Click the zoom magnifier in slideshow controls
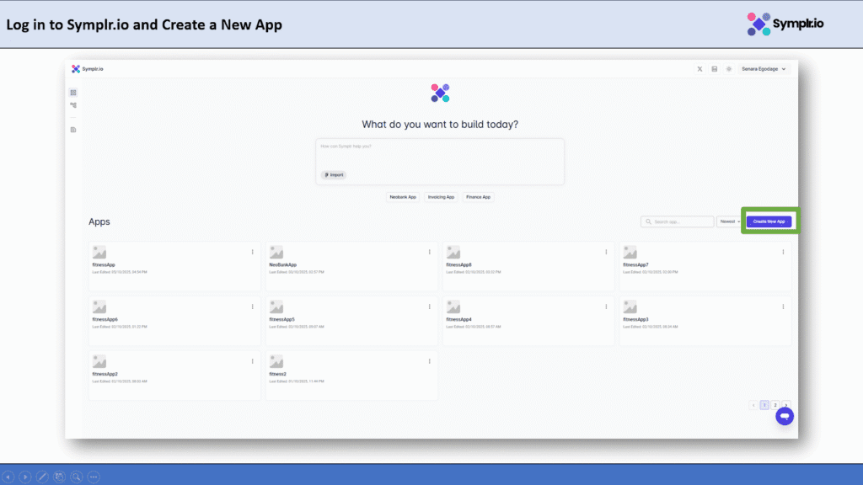 [76, 477]
